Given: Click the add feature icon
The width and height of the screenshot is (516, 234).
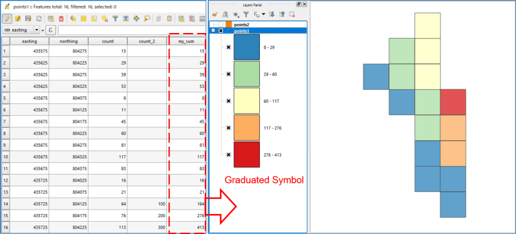Looking at the screenshot, I should (50, 19).
